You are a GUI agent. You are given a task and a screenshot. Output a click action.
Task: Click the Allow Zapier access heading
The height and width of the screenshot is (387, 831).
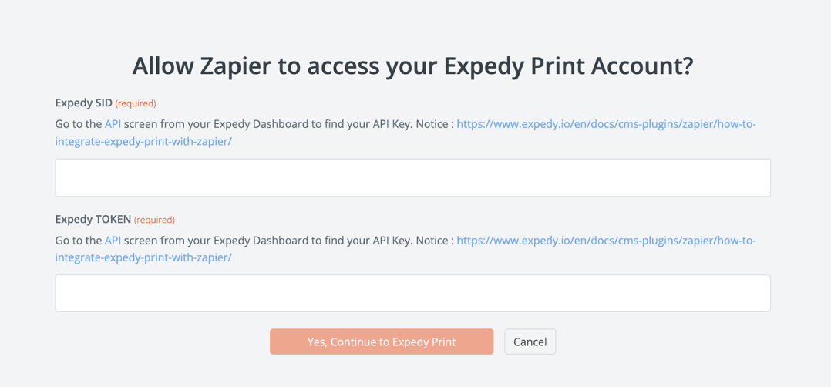pyautogui.click(x=412, y=66)
